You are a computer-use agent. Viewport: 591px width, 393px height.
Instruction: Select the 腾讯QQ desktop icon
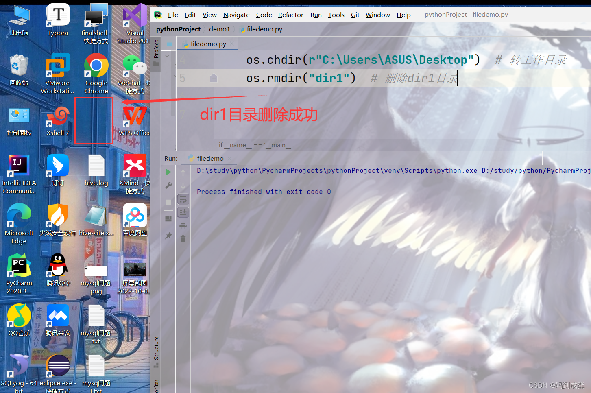pos(58,270)
